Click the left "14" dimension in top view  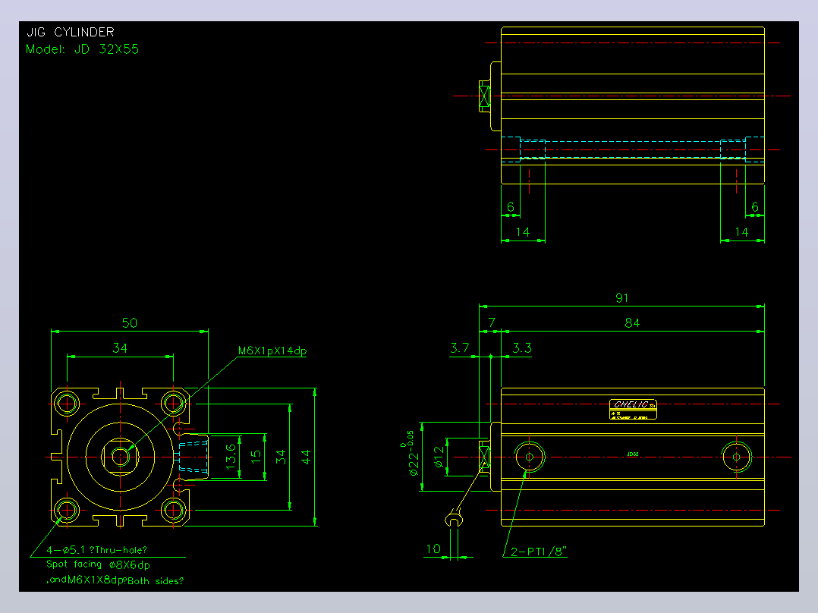point(523,232)
